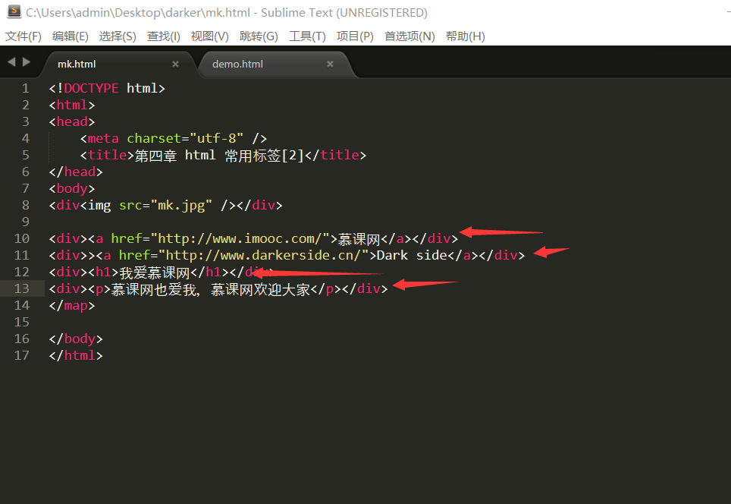The width and height of the screenshot is (731, 504).
Task: Click the http://www.darkerside.cn/ URL string
Action: tap(263, 255)
